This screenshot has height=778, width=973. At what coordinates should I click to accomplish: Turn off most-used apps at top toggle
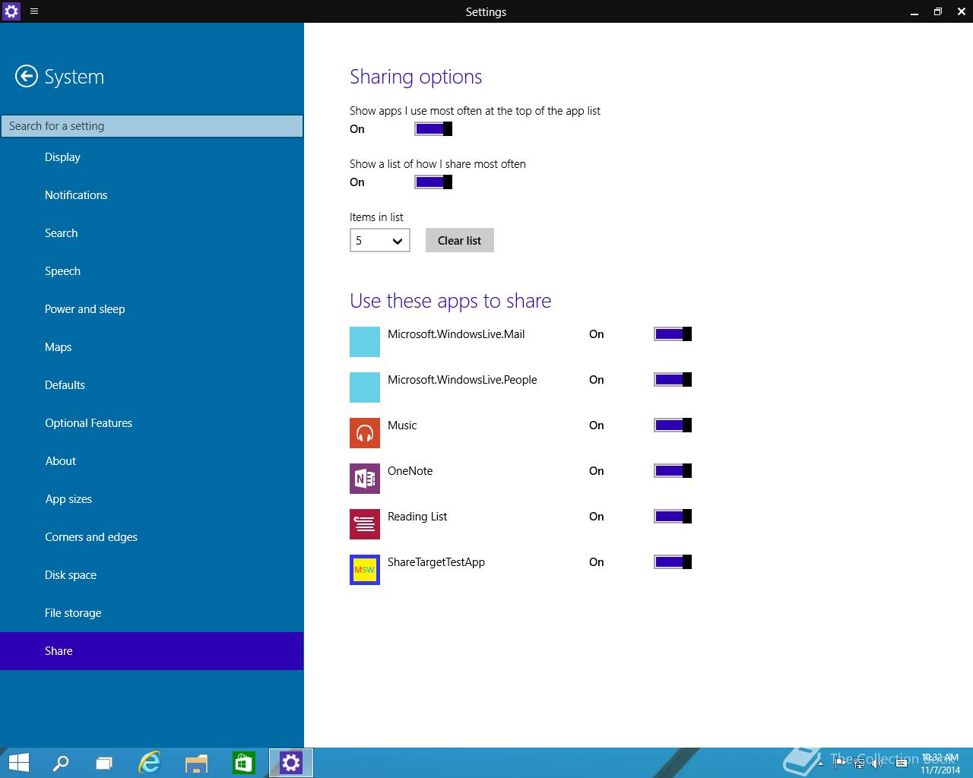(433, 129)
